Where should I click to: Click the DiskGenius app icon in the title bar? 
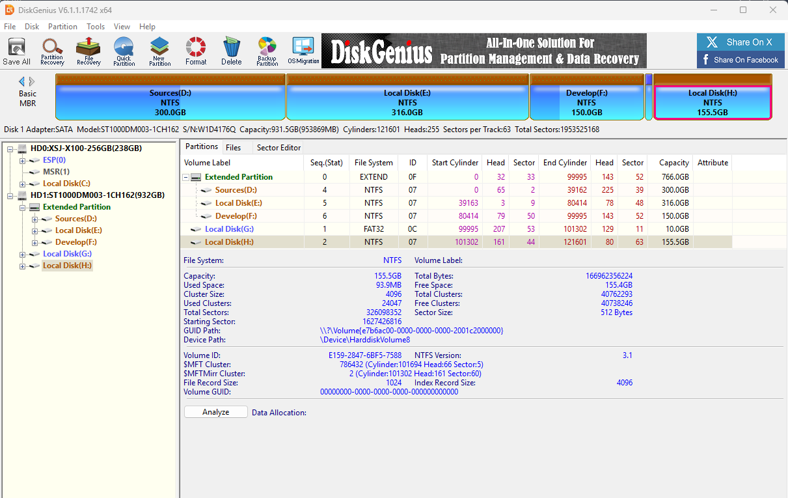pyautogui.click(x=10, y=10)
